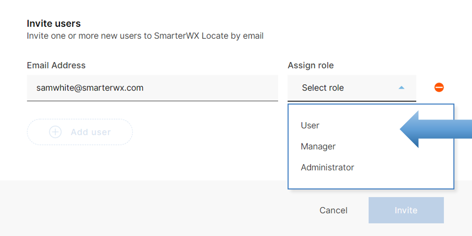This screenshot has width=472, height=236.
Task: Click the plus icon in Add user
Action: click(x=55, y=132)
